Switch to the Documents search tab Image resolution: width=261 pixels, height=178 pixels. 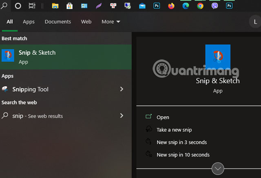pos(58,22)
